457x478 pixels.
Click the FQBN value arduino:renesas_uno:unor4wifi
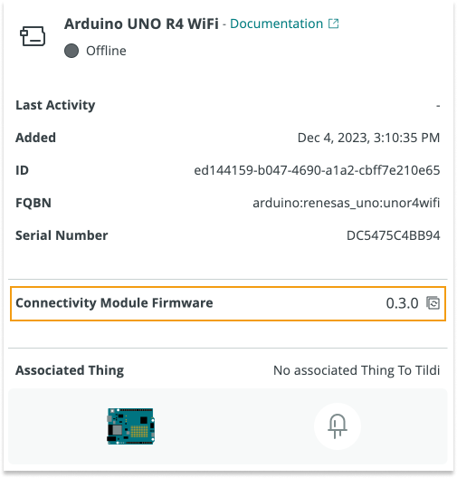347,203
